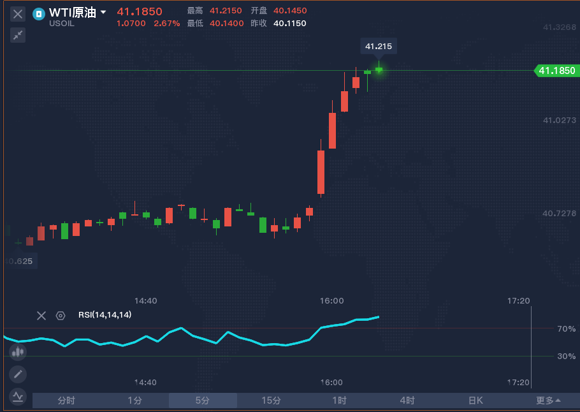The image size is (580, 412).
Task: Close the RSI indicator panel
Action: [x=41, y=316]
